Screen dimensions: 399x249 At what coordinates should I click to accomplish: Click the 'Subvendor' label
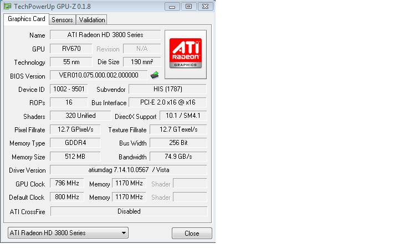point(111,90)
